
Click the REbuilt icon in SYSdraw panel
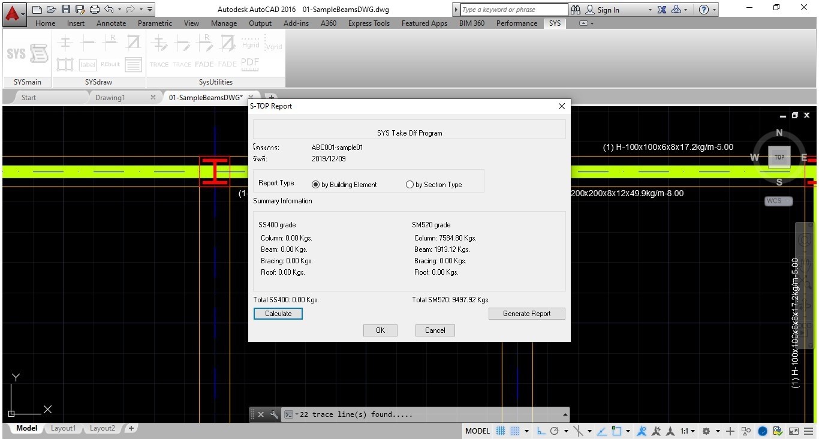pyautogui.click(x=110, y=64)
